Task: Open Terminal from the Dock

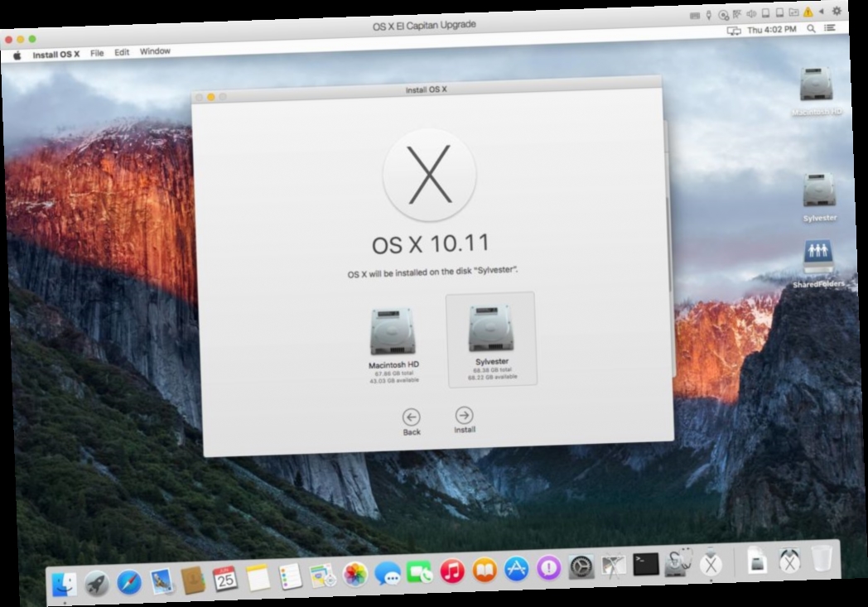Action: (645, 565)
